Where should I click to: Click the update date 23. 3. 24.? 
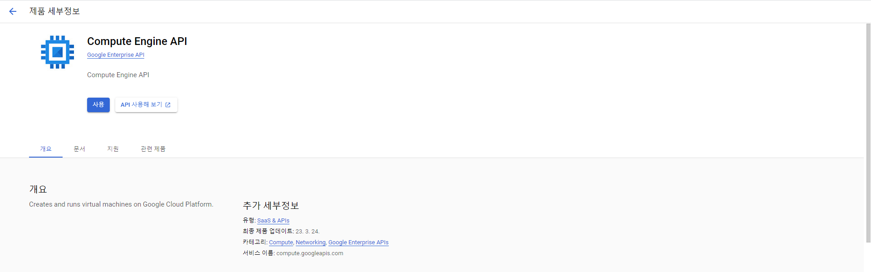click(x=308, y=232)
